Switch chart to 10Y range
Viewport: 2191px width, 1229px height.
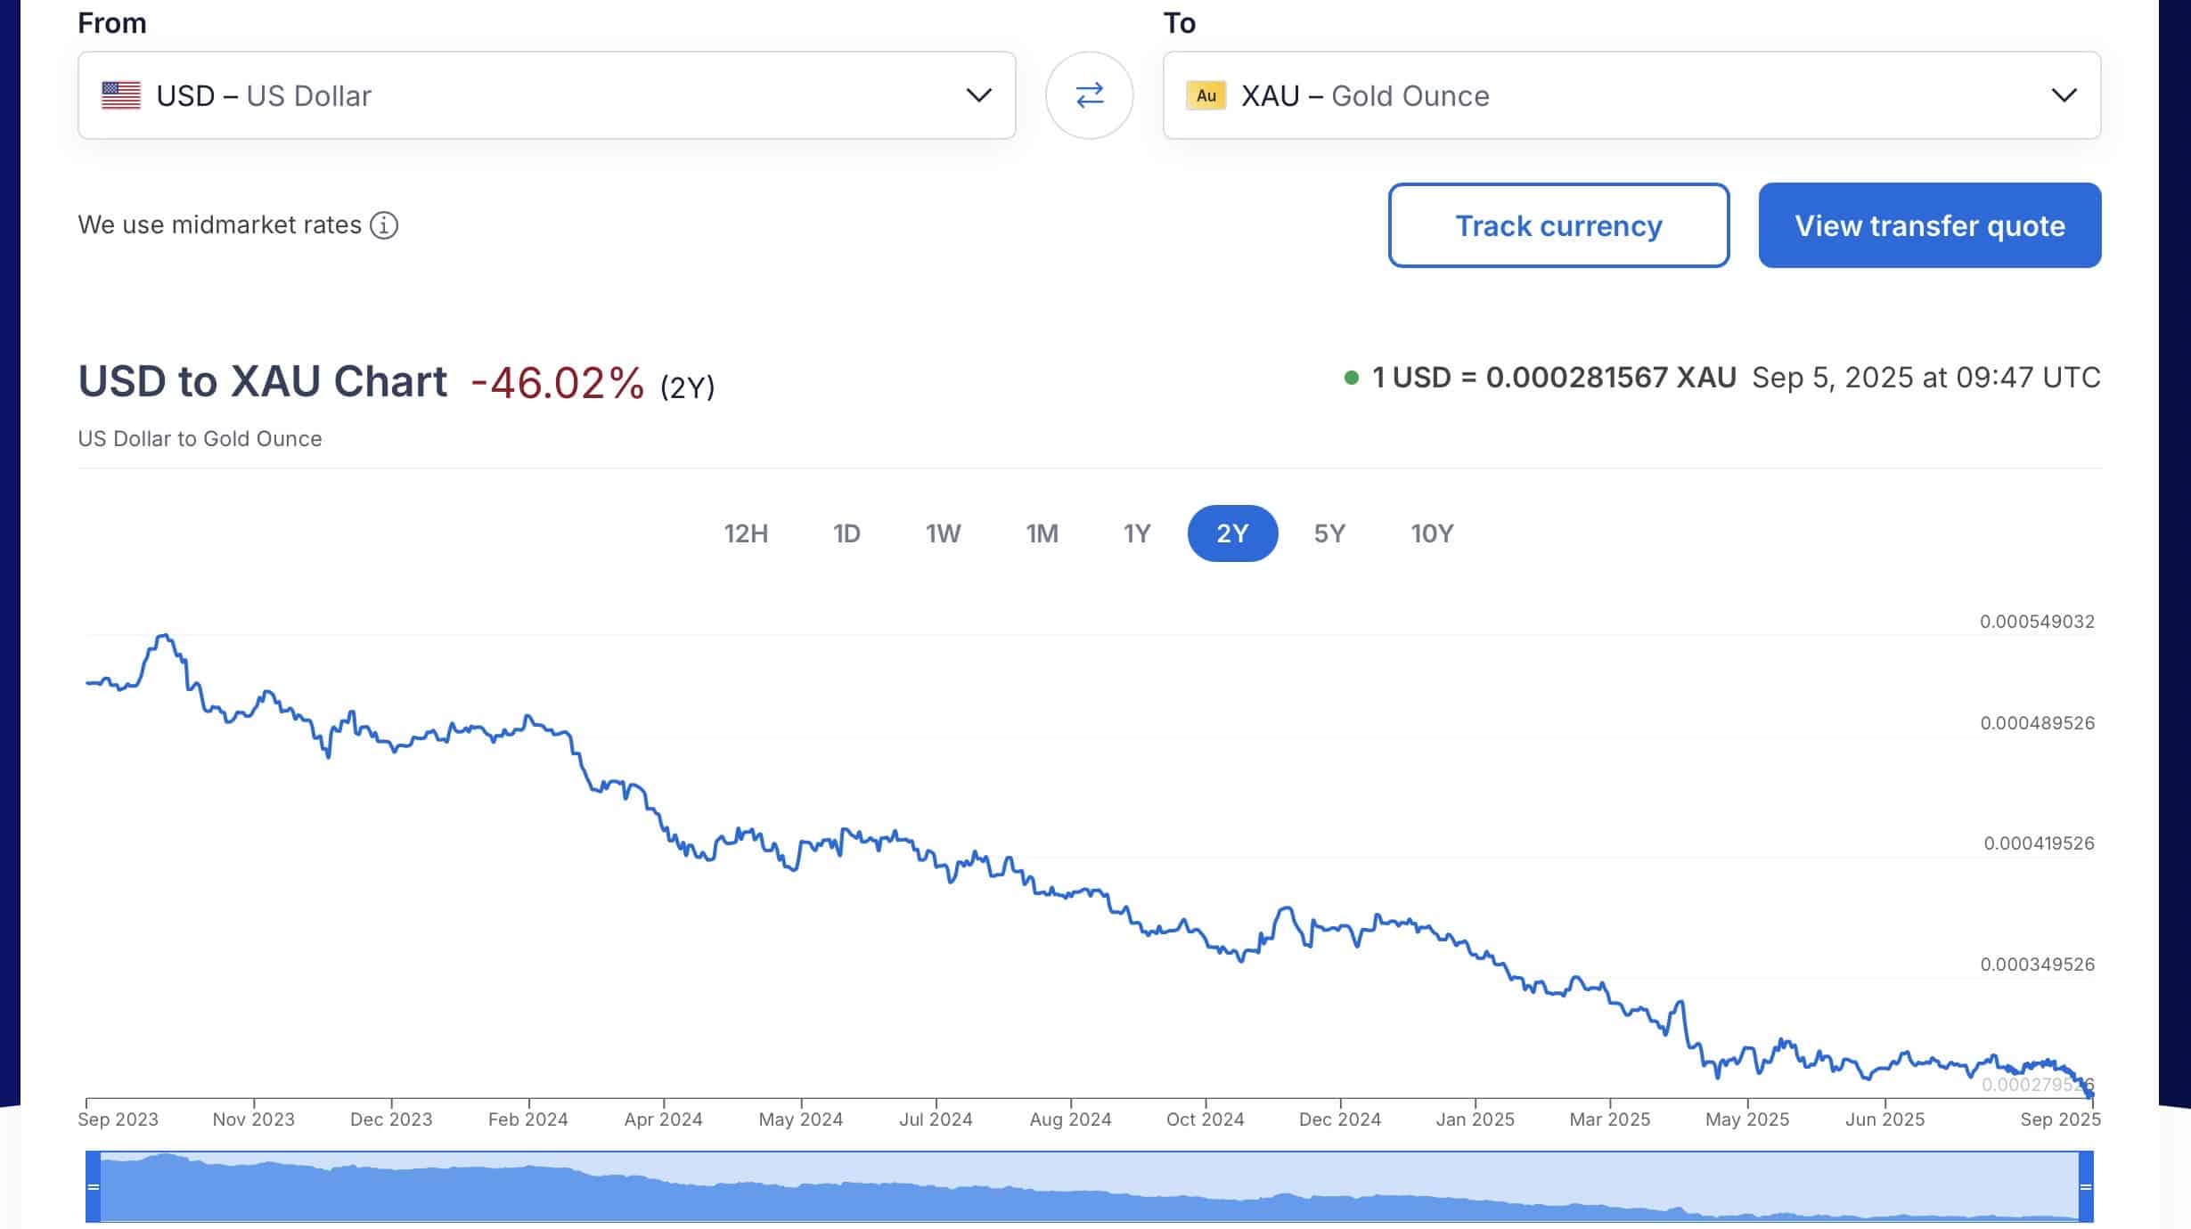tap(1432, 533)
